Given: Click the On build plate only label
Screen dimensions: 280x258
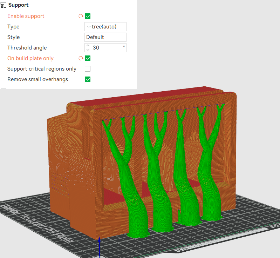Looking at the screenshot, I should pyautogui.click(x=30, y=58).
